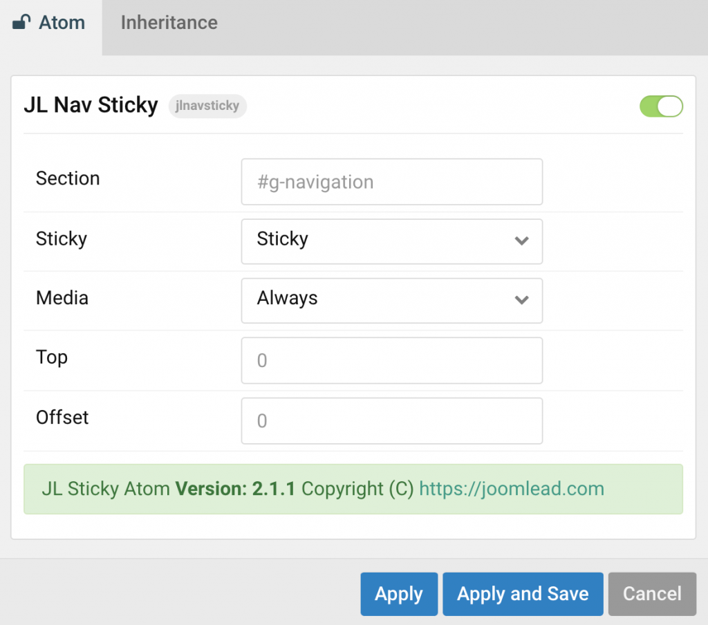The image size is (708, 625).
Task: Open the Sticky behavior dropdown
Action: pos(391,242)
